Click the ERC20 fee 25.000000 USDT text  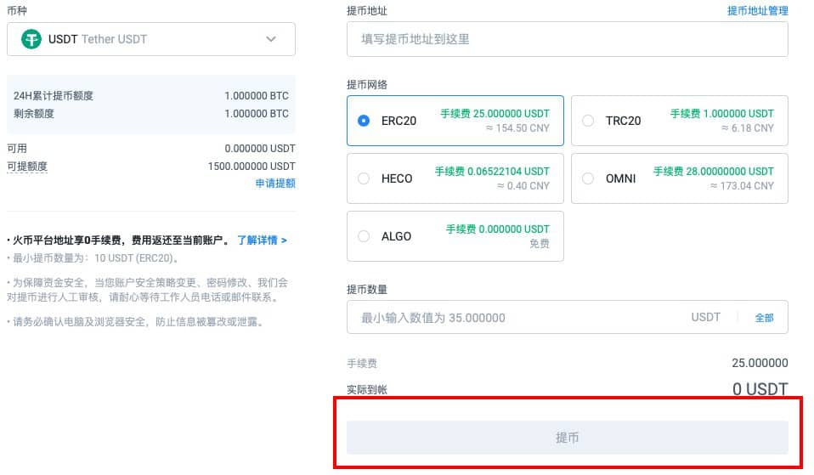(x=495, y=113)
